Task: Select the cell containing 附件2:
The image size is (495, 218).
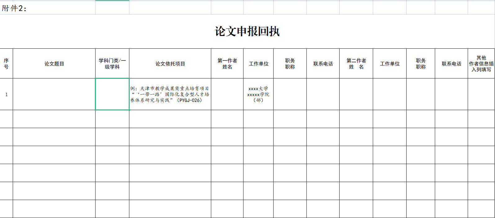Action: (x=47, y=8)
